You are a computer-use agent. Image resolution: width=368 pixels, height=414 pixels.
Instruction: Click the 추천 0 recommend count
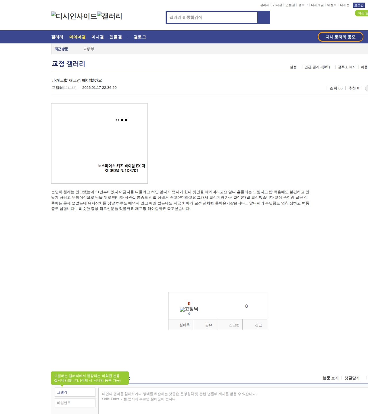(x=354, y=88)
